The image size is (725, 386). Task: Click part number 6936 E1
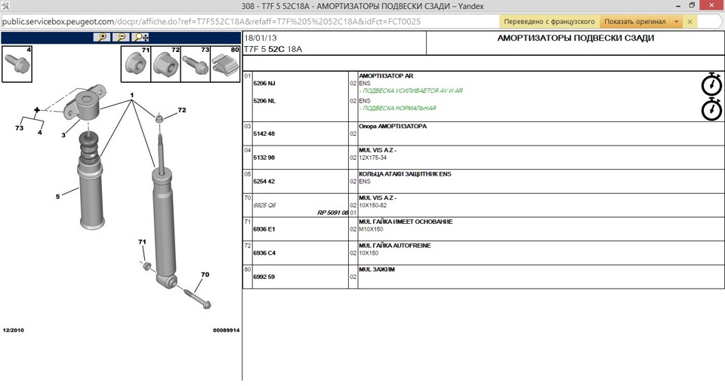point(264,229)
